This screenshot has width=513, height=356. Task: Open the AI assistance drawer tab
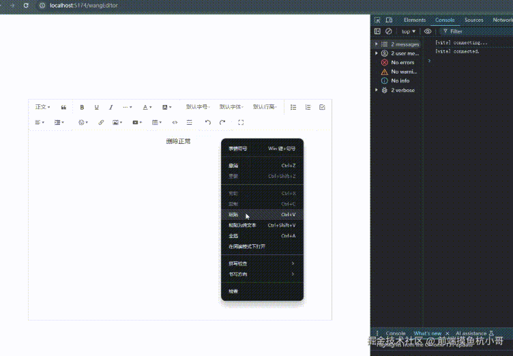pyautogui.click(x=474, y=333)
